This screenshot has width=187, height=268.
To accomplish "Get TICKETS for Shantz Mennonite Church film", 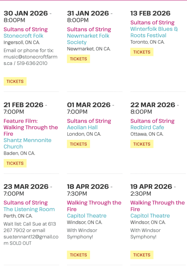I will [15, 163].
